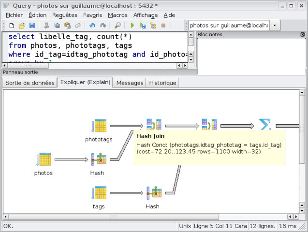The height and width of the screenshot is (232, 308).
Task: Click the Stop query square icon
Action: (163, 25)
